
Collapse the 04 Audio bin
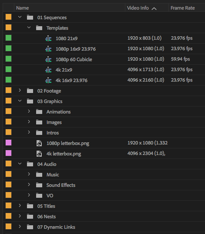tap(20, 164)
